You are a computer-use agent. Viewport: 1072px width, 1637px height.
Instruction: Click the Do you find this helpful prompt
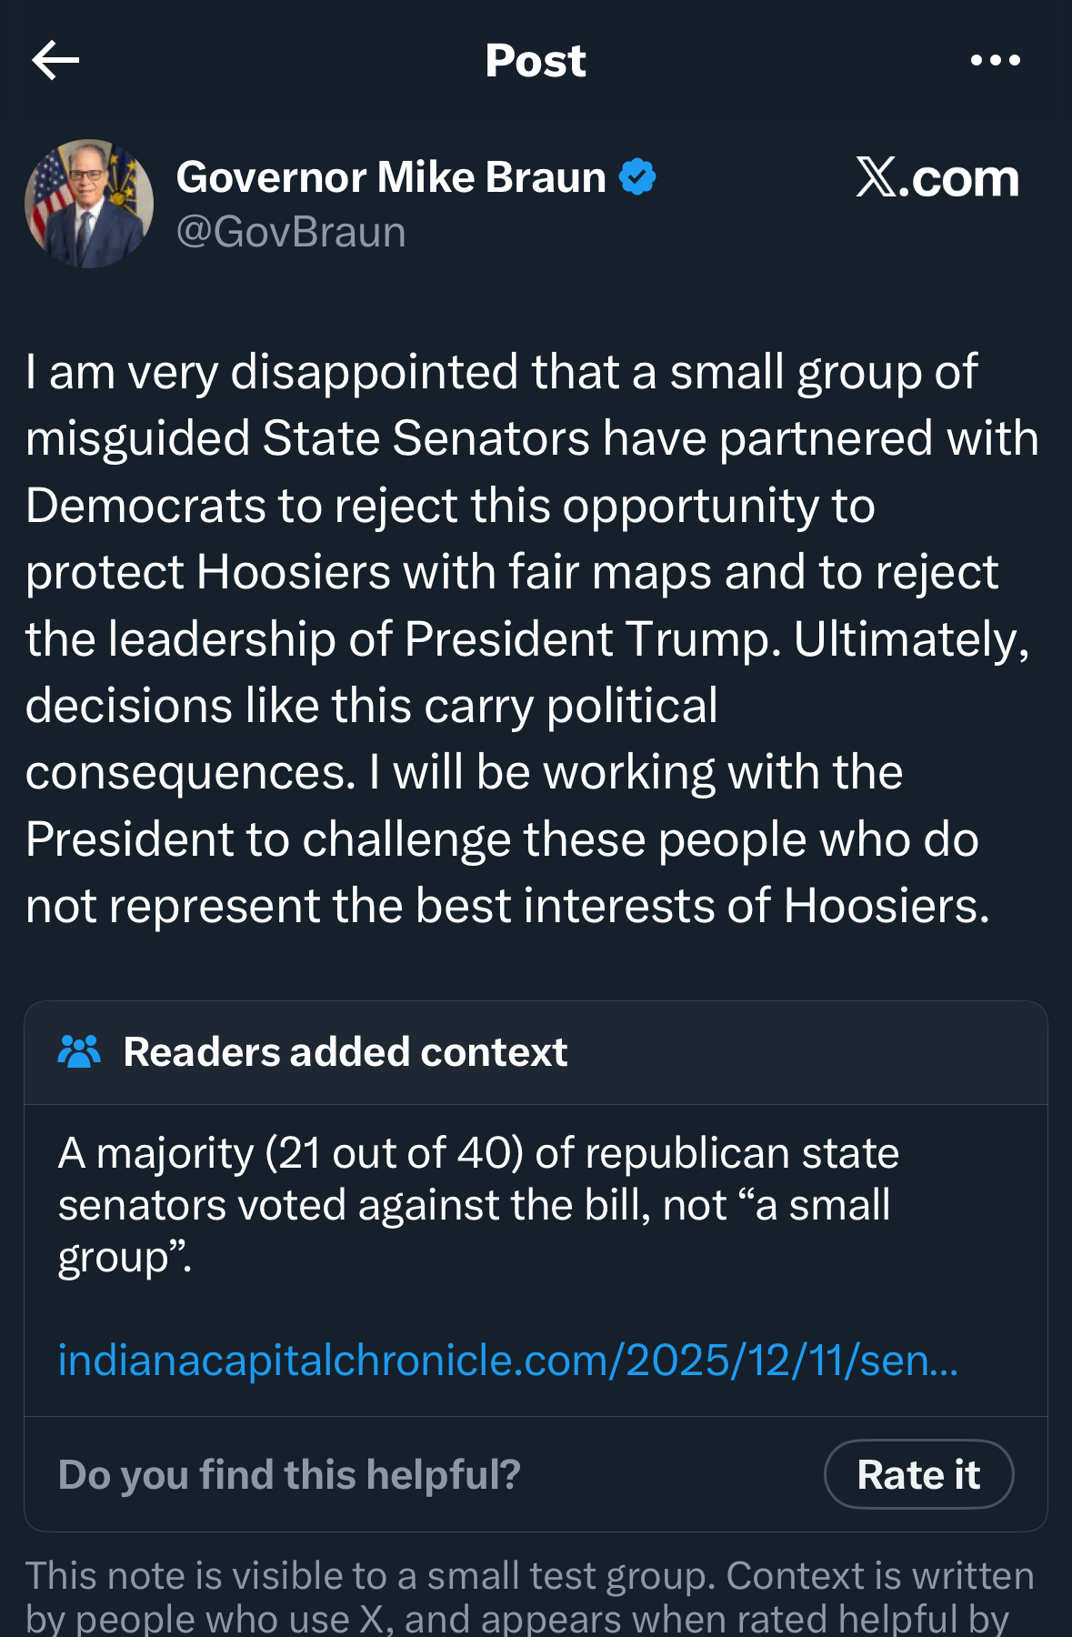[x=289, y=1474]
